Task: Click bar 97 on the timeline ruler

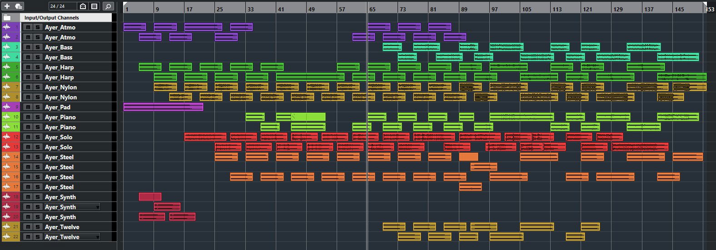Action: tap(494, 9)
